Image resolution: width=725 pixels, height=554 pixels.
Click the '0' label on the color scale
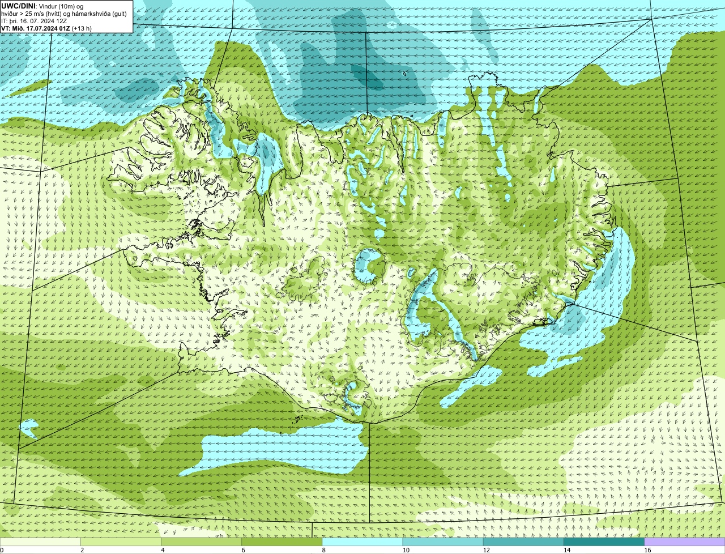2,550
